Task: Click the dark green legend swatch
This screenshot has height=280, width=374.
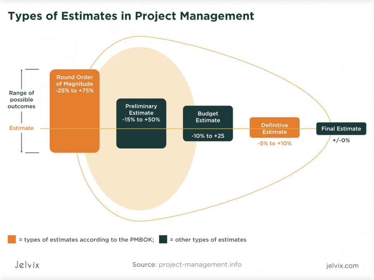Action: 163,239
